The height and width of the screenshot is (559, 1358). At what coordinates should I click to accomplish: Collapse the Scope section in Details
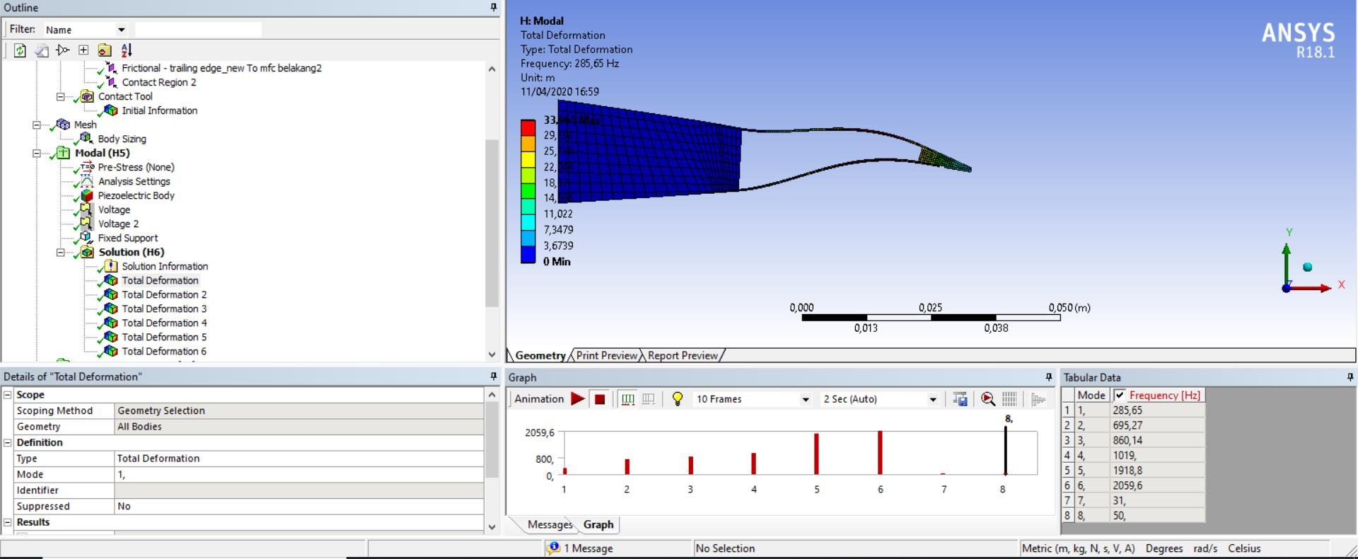(x=8, y=395)
